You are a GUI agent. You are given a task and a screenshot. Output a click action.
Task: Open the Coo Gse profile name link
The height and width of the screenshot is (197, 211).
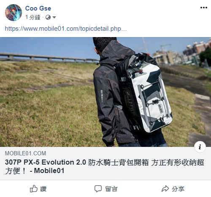38,8
